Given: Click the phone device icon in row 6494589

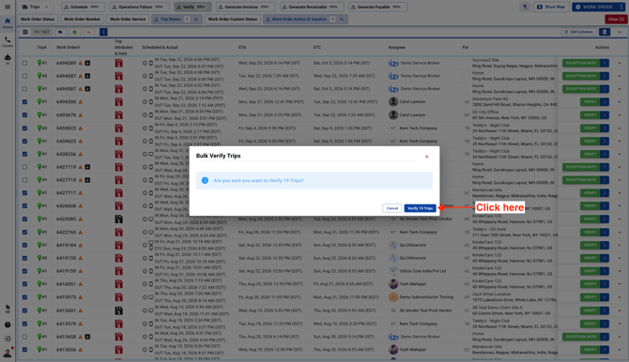Looking at the screenshot, I should click(x=151, y=63).
